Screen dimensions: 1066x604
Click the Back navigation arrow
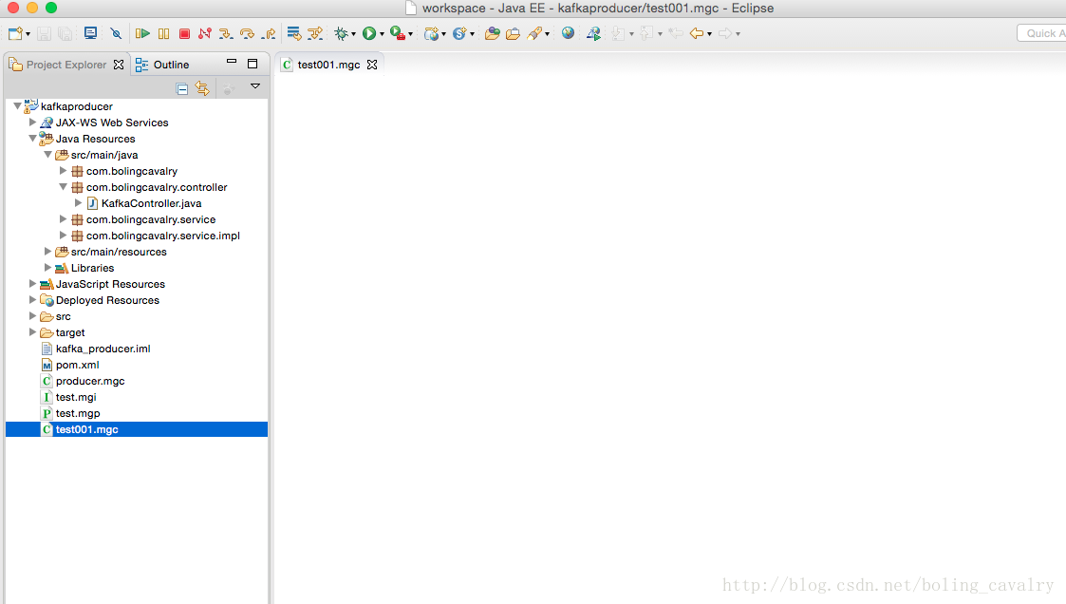point(696,33)
